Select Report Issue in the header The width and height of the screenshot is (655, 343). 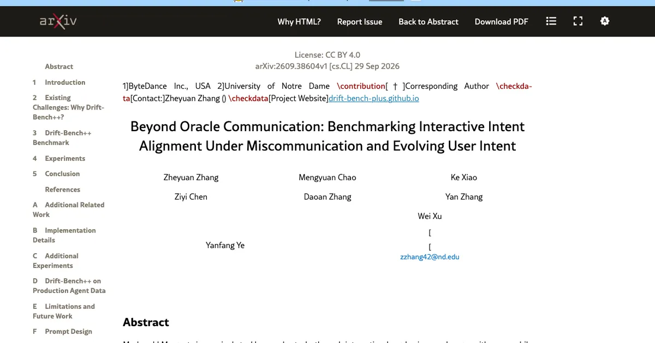(360, 22)
